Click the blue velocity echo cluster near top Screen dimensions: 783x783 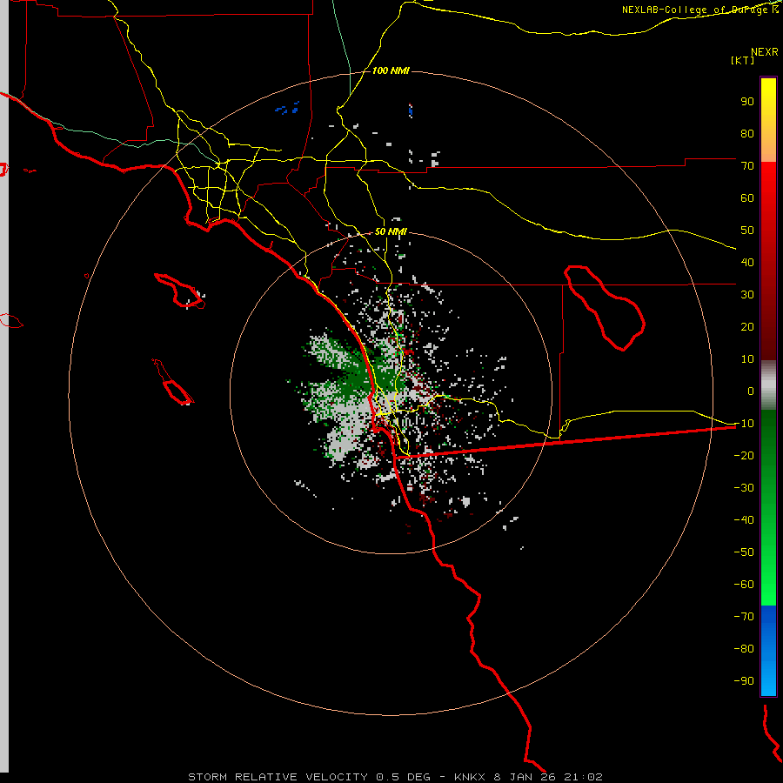click(x=287, y=108)
